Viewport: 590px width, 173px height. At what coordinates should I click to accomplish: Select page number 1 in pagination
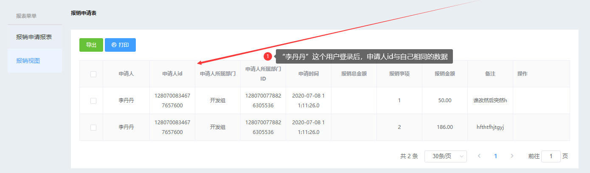pos(495,156)
